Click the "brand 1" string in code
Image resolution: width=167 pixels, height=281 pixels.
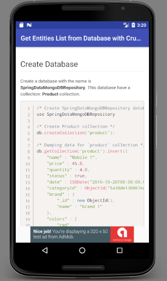[x=91, y=206]
